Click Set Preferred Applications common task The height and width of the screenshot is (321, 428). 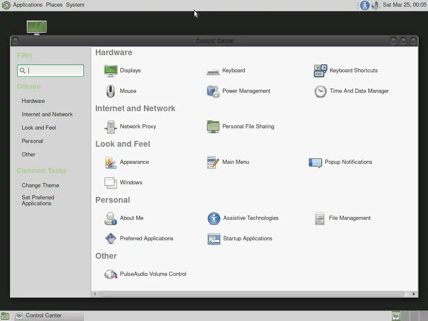[x=38, y=200]
